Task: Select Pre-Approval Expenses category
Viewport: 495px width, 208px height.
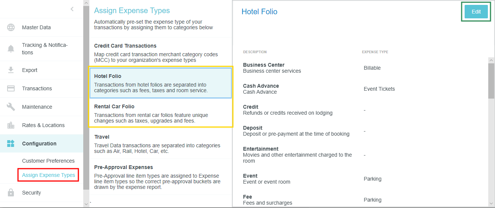Action: click(x=160, y=177)
